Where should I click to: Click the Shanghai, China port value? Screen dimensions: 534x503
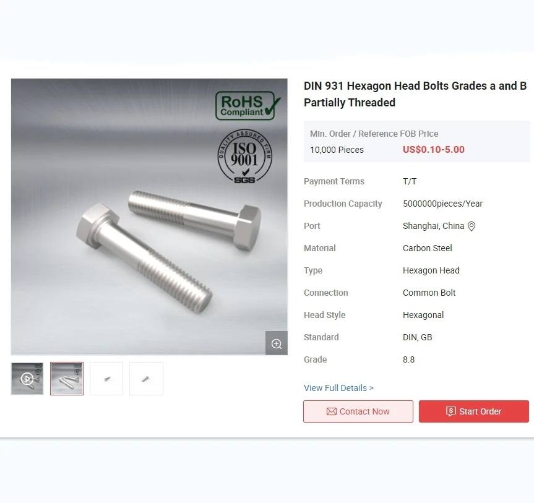[x=433, y=226]
